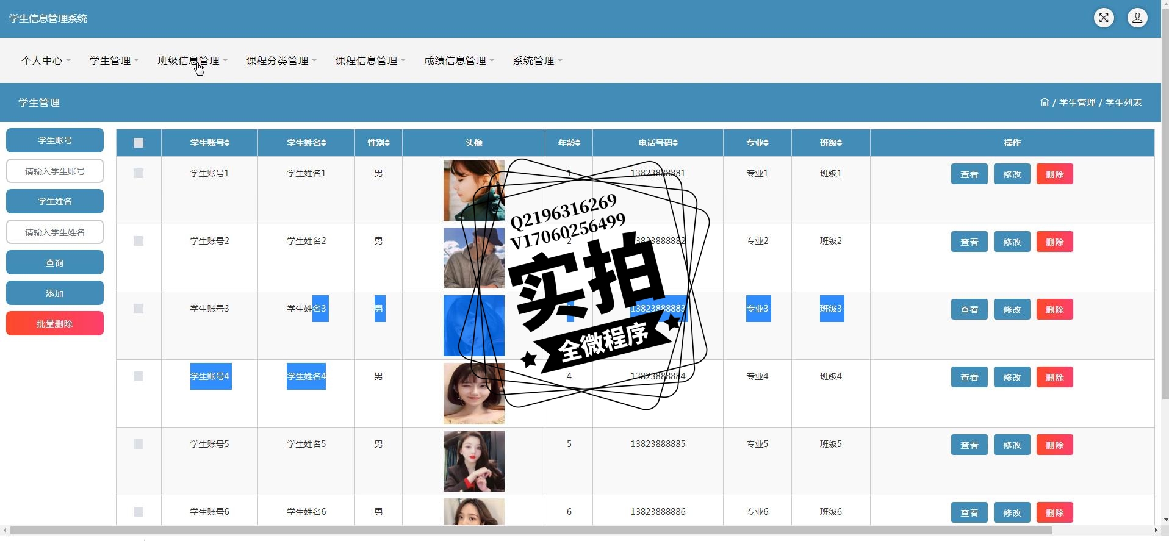Expand the 课程信息管理 menu
This screenshot has width=1169, height=541.
coord(371,60)
